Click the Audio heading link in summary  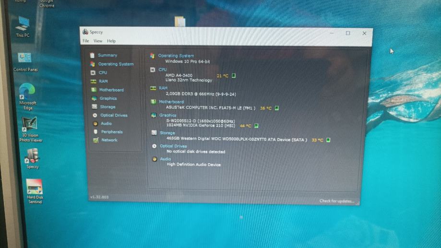coord(166,159)
